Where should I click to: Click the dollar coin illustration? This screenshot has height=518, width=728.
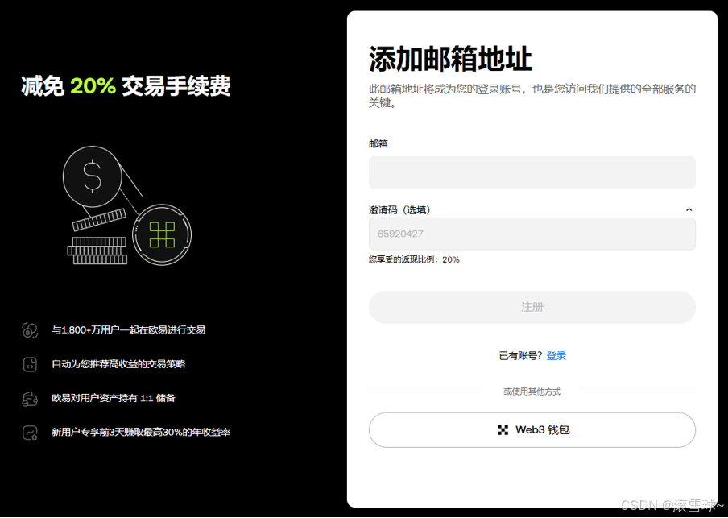pos(93,176)
